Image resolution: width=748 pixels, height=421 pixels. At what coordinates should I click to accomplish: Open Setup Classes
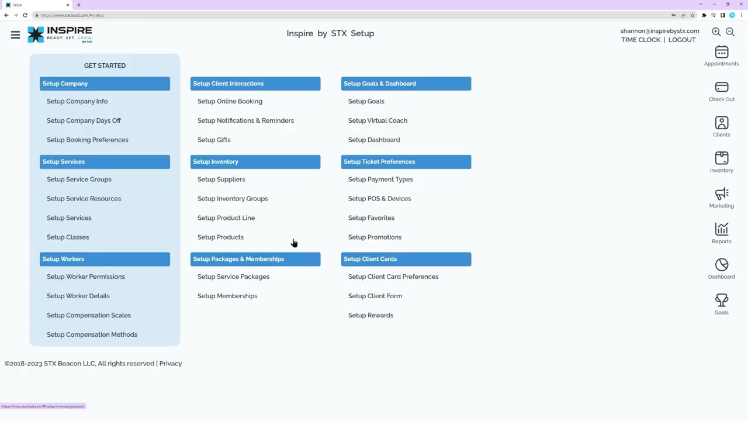pyautogui.click(x=68, y=237)
